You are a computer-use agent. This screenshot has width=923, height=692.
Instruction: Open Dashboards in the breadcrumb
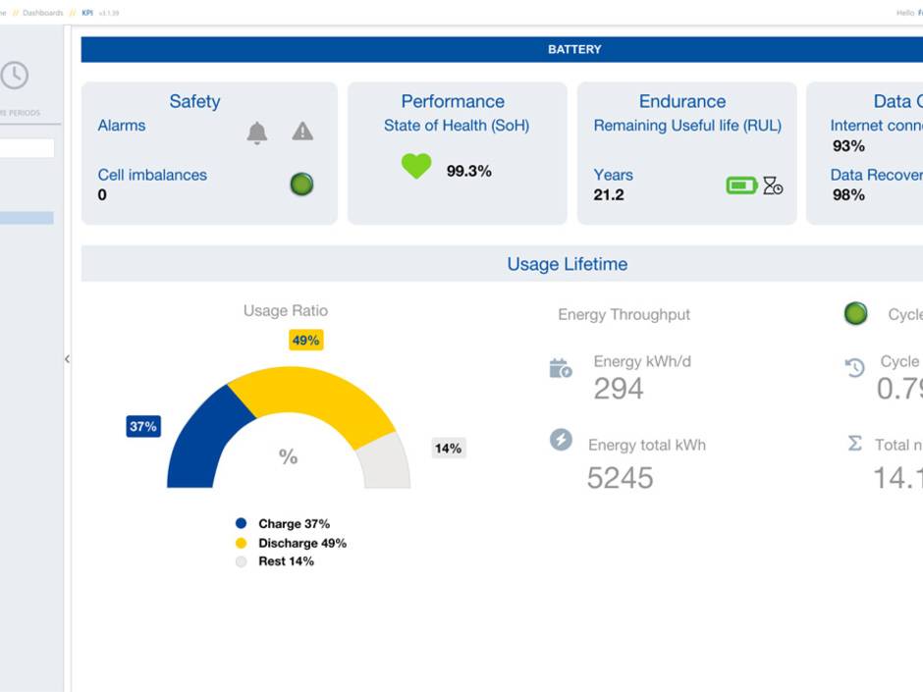click(x=42, y=13)
